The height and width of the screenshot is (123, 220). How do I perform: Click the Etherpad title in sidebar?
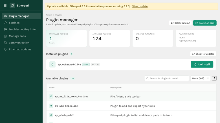point(23,6)
